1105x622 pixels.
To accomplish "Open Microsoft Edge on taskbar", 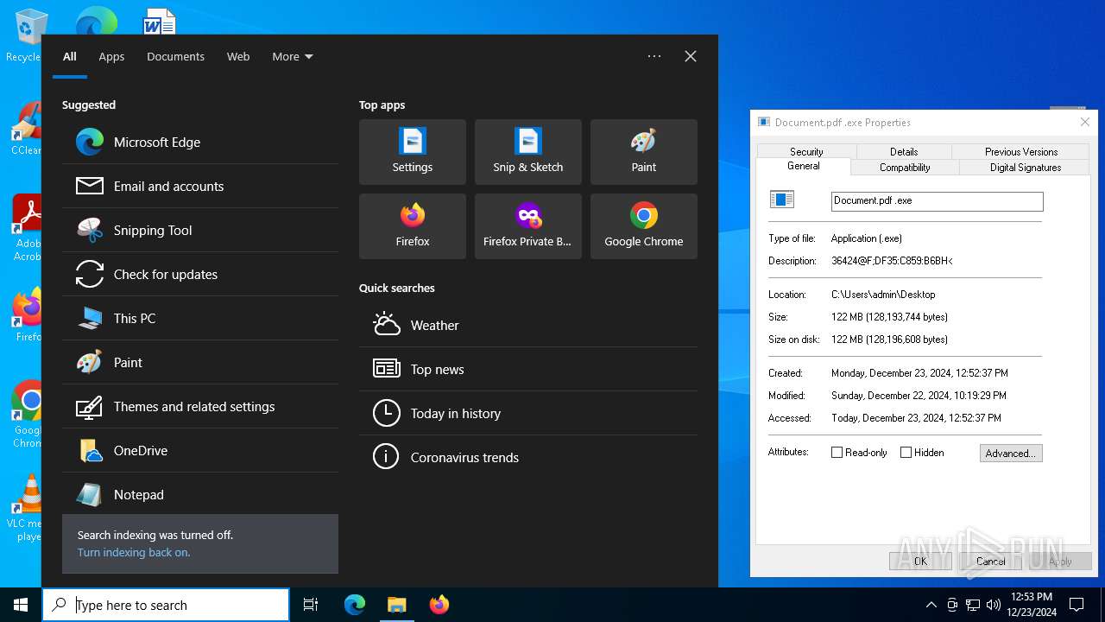I will pyautogui.click(x=355, y=605).
